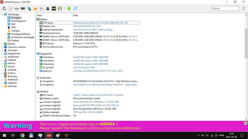The height and width of the screenshot is (139, 248).
Task: Expand the DirectX tree node
Action: (2, 67)
